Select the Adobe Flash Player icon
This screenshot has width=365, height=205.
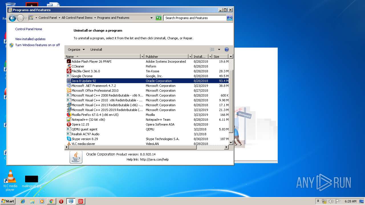click(69, 61)
